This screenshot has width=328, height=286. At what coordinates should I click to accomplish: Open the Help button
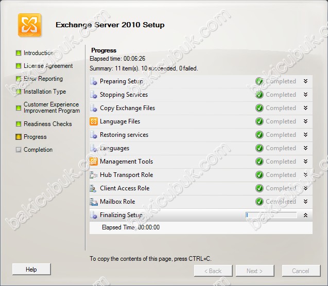(x=31, y=270)
